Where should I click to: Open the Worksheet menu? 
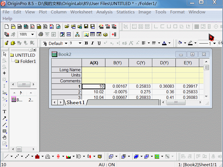(x=81, y=12)
